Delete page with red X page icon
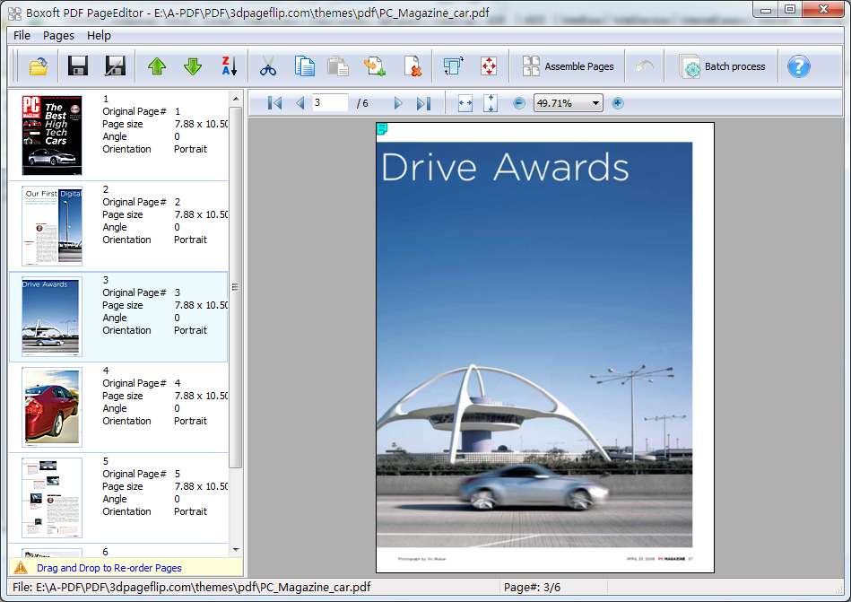The height and width of the screenshot is (602, 851). 413,66
